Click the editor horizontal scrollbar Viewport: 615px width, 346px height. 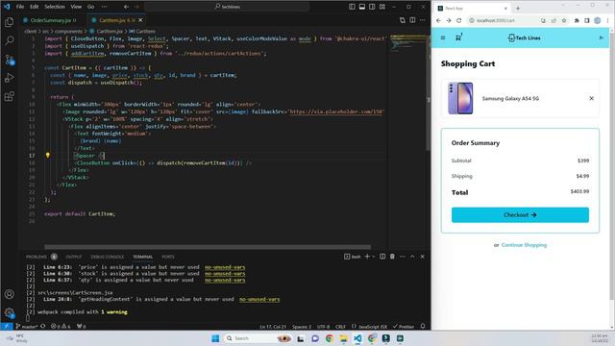[x=208, y=247]
